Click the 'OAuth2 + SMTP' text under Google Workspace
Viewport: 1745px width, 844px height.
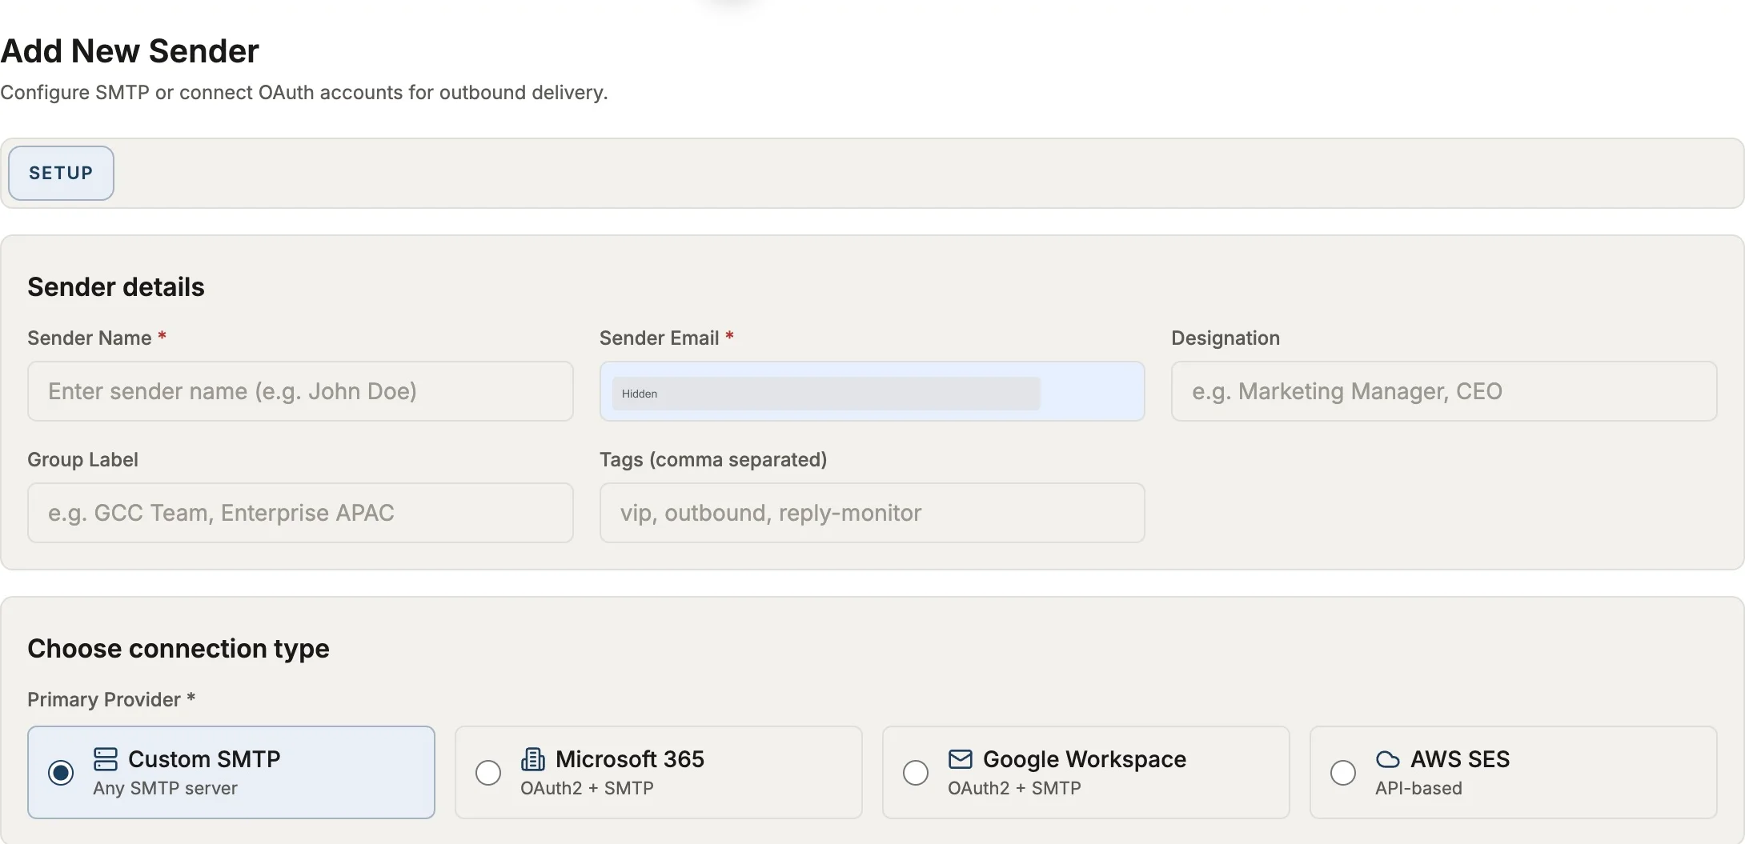pos(1014,789)
